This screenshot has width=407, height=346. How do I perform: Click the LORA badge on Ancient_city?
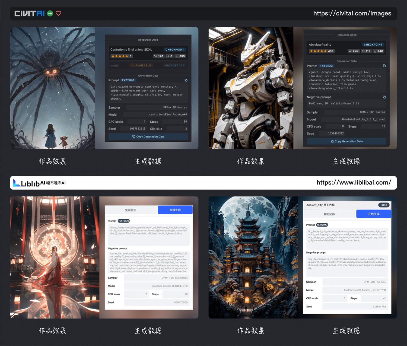click(384, 205)
